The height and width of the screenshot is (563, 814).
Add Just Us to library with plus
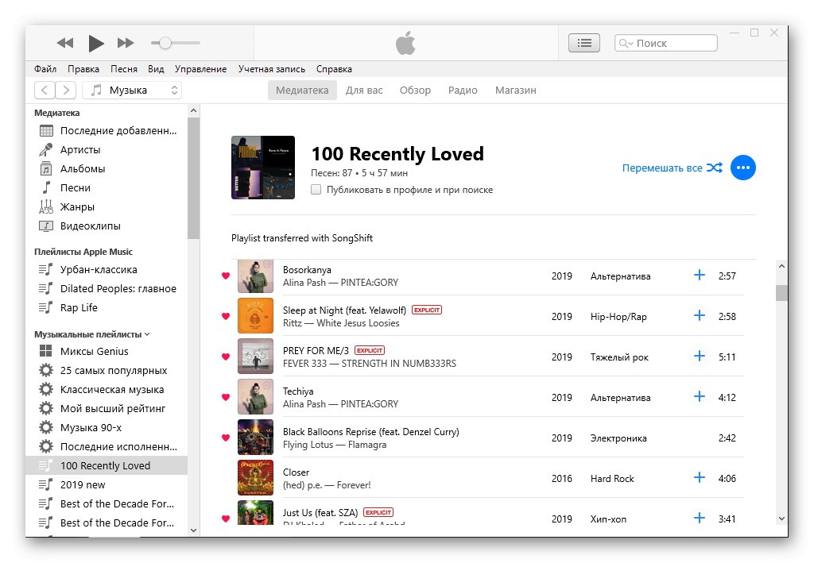(x=700, y=518)
